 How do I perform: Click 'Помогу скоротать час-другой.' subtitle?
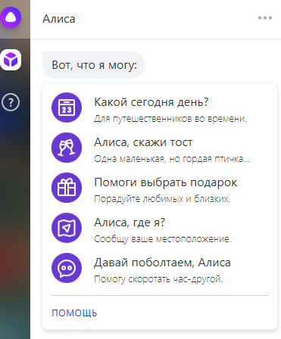tap(158, 279)
